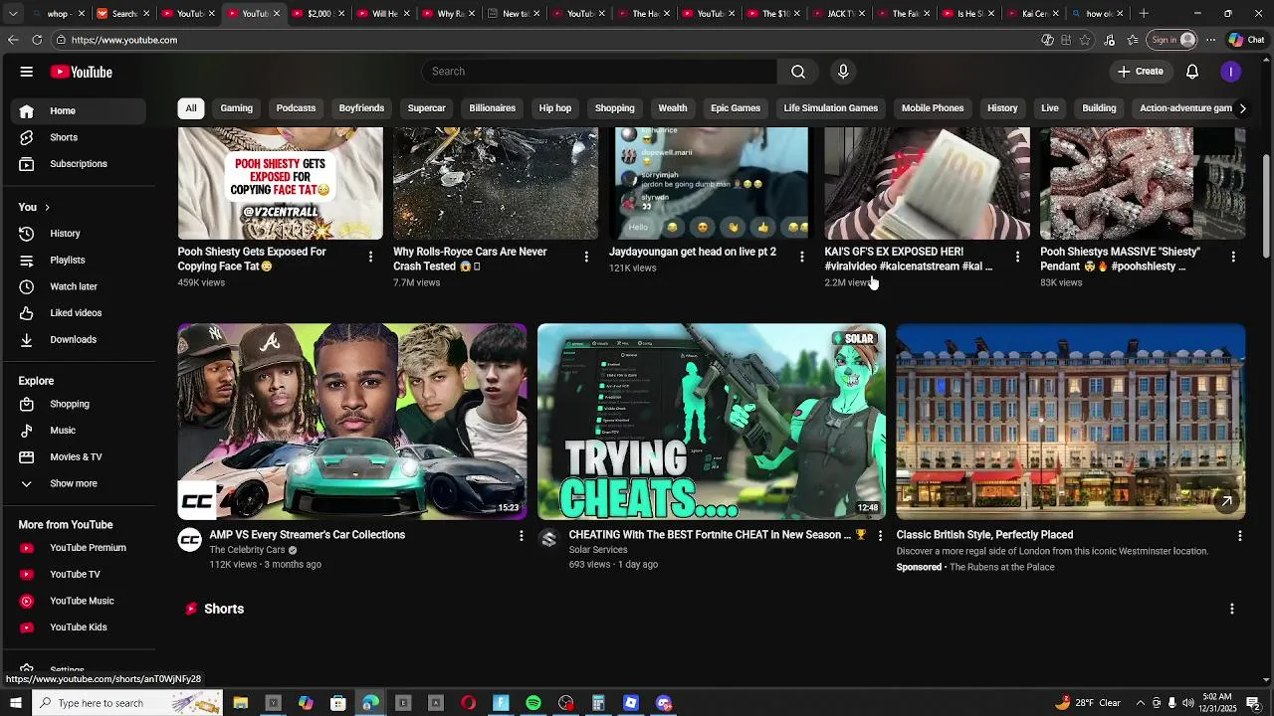The image size is (1274, 716).
Task: Open Classic British Style, Perfectly Placed title
Action: [x=984, y=535]
